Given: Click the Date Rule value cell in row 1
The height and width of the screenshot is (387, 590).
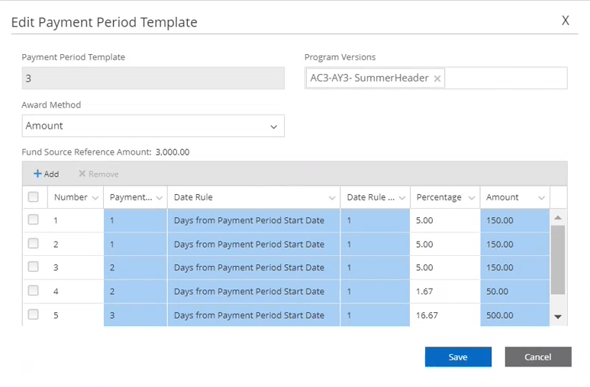Looking at the screenshot, I should click(376, 220).
